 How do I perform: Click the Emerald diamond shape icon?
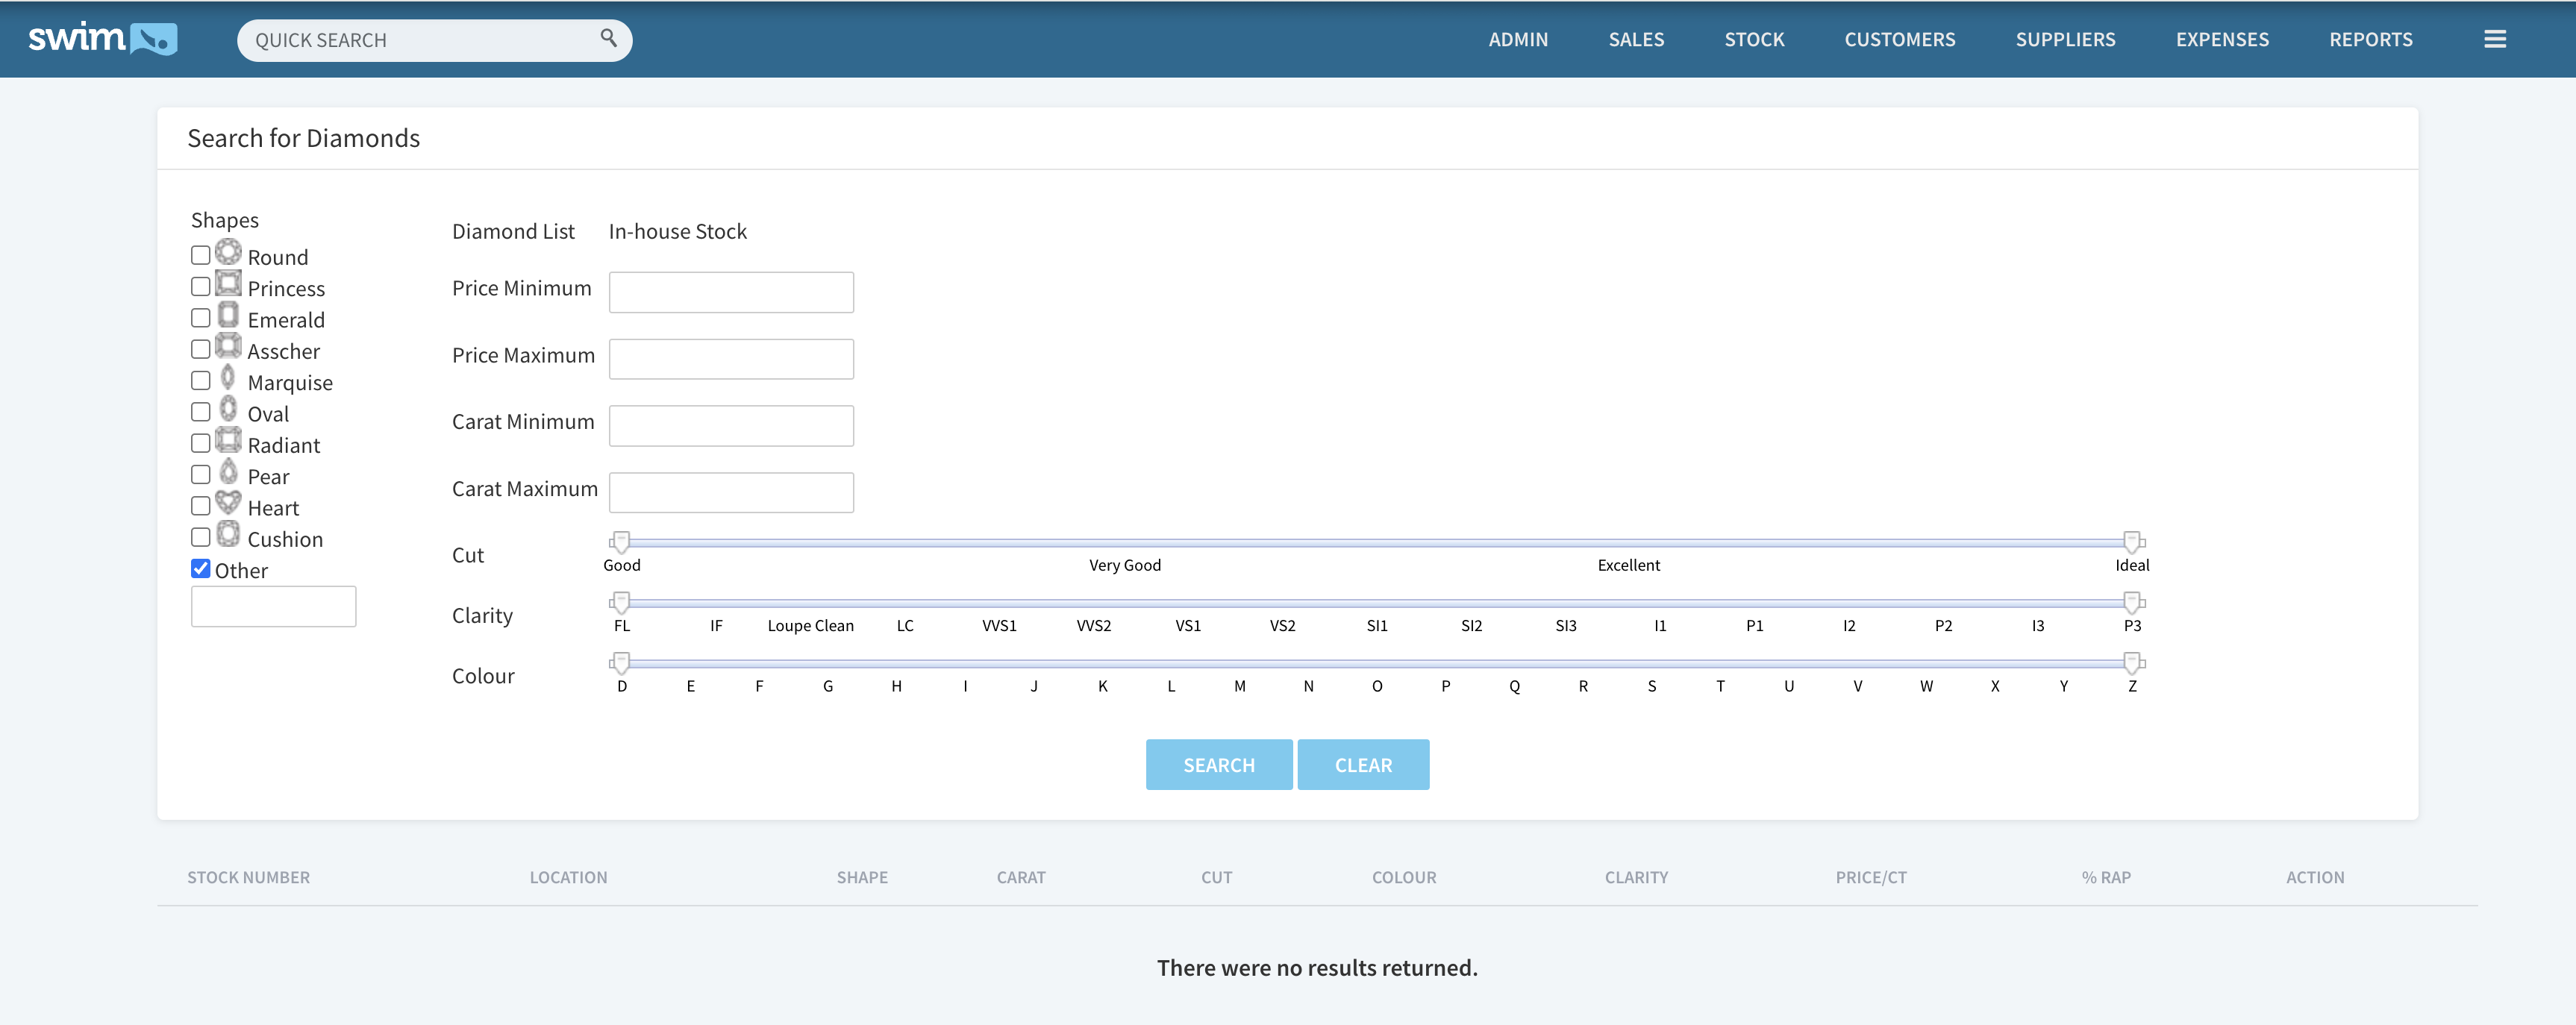point(228,315)
